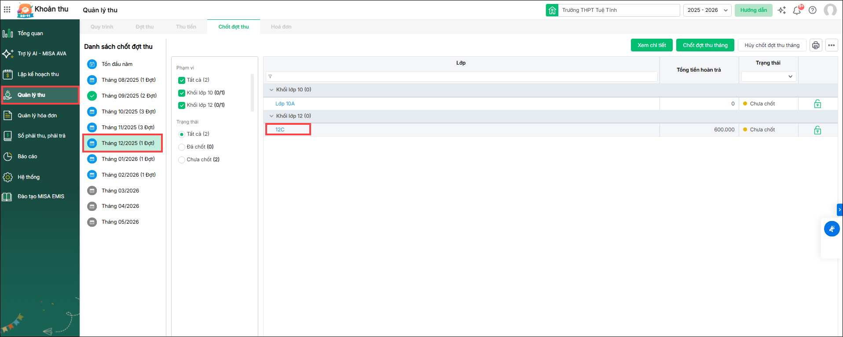Viewport: 843px width, 337px height.
Task: Open the Lớp 10A class link
Action: (285, 104)
